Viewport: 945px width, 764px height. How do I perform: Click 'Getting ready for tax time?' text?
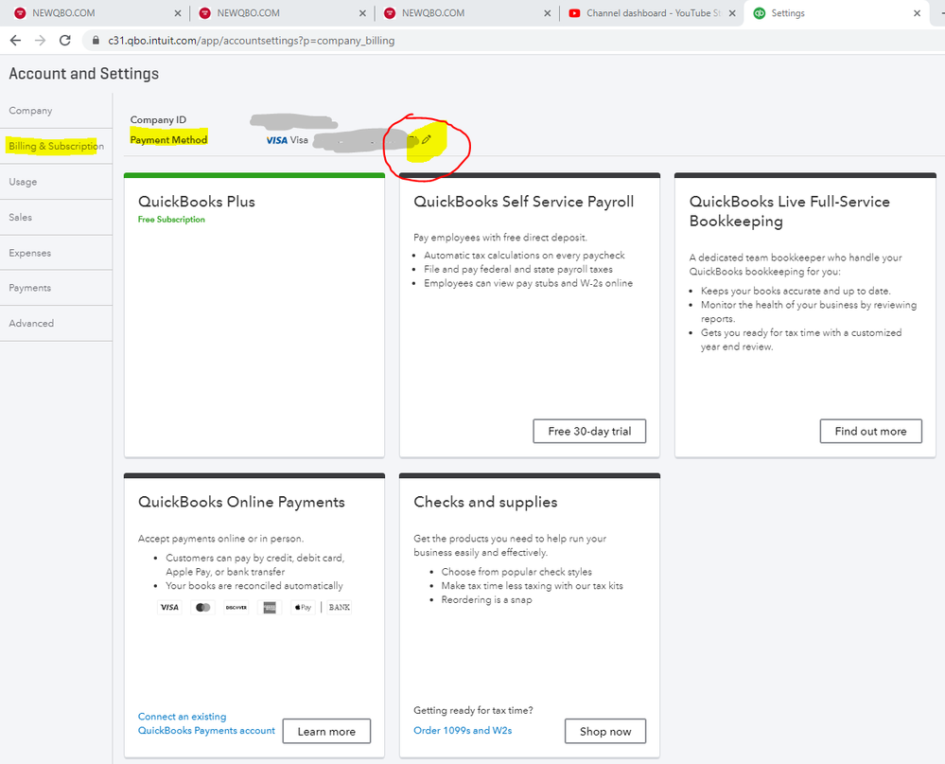click(473, 710)
